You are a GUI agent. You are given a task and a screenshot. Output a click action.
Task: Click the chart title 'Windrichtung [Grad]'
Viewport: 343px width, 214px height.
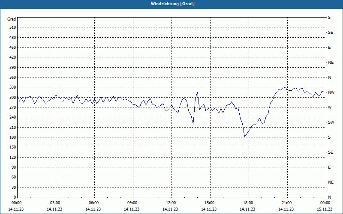[x=173, y=4]
